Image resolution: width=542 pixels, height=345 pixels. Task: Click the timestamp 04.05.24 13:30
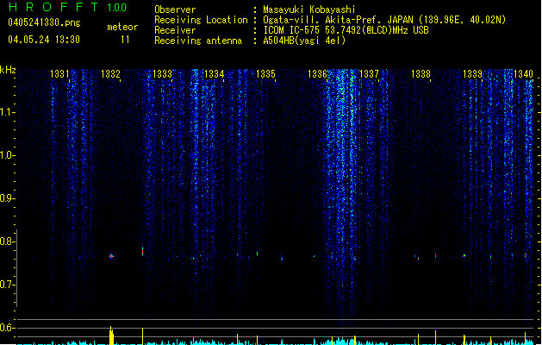44,40
